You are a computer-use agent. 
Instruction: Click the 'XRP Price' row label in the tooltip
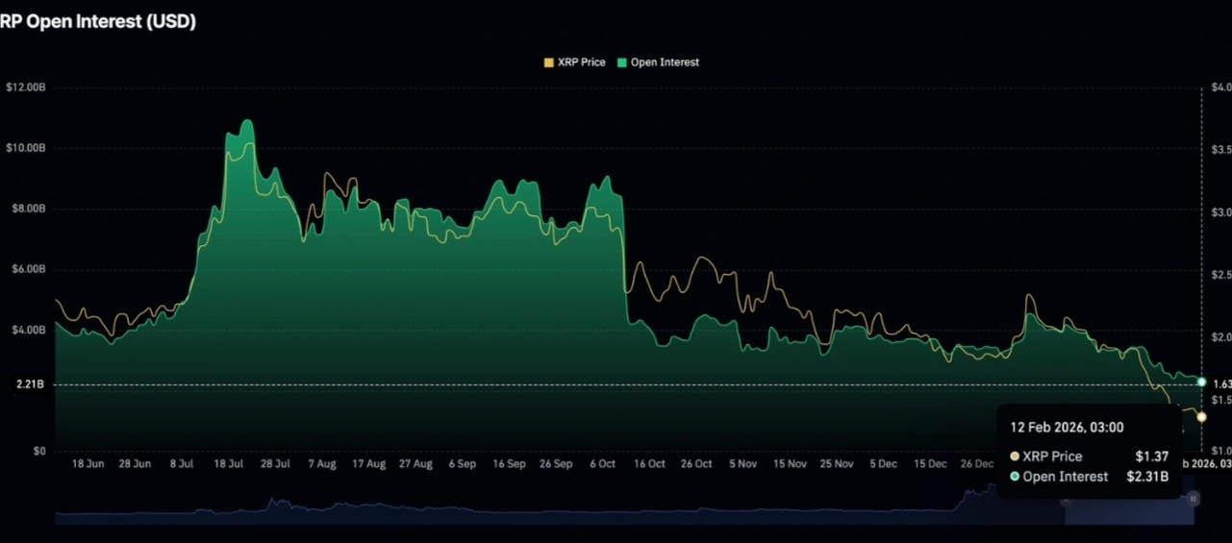coord(1052,457)
